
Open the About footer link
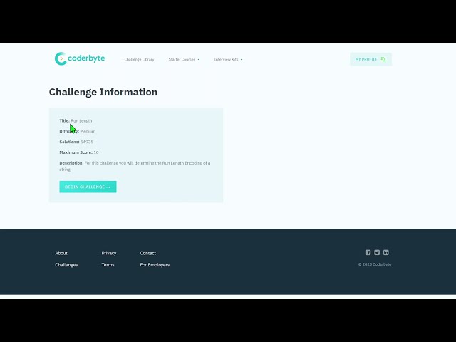point(61,253)
